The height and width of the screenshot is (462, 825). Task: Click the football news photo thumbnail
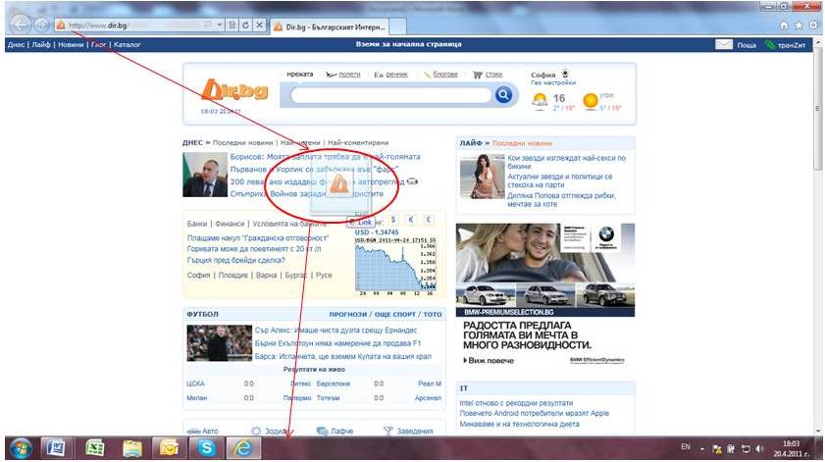tap(219, 343)
